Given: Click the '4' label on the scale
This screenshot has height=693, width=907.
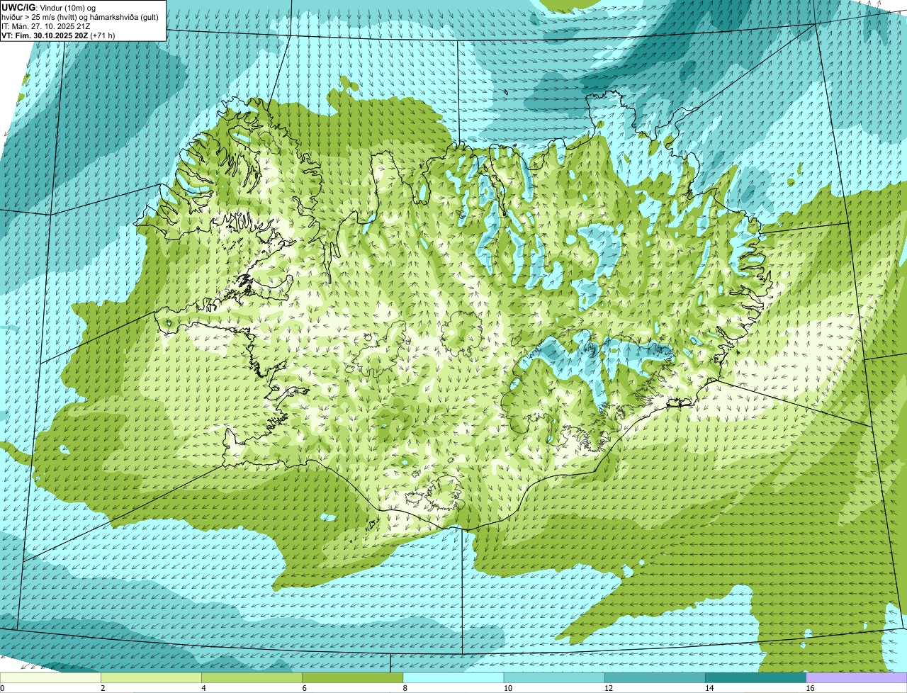Looking at the screenshot, I should 203,688.
